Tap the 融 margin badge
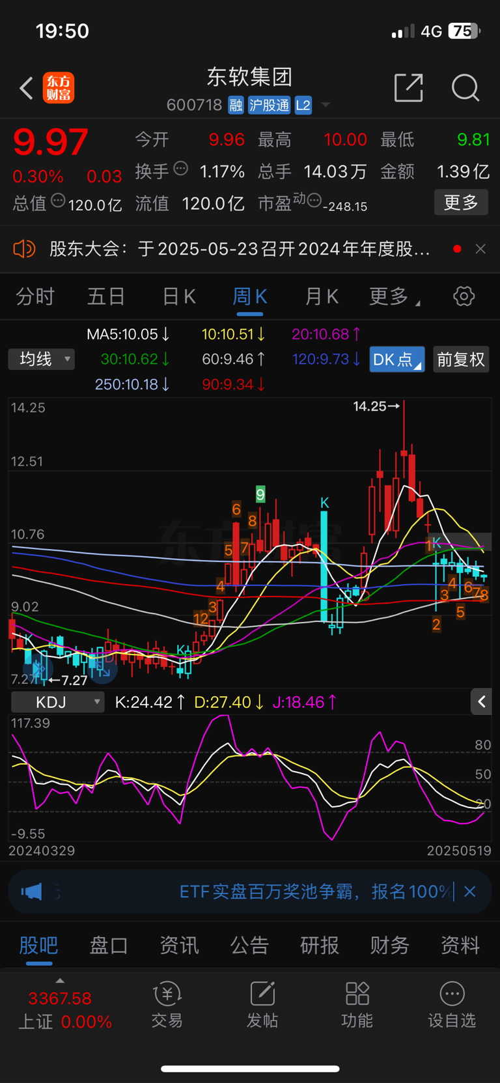The width and height of the screenshot is (500, 1083). [x=236, y=105]
